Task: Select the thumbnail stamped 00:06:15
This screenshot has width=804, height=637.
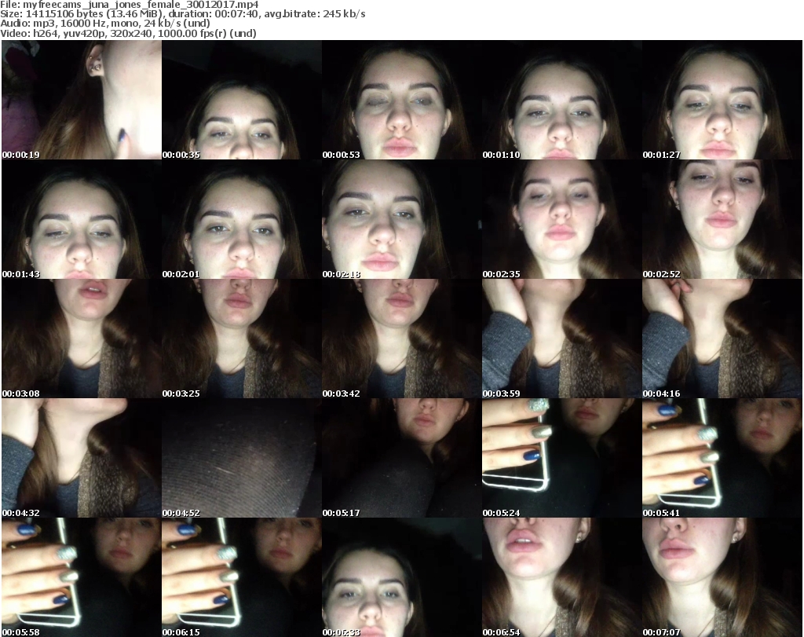Action: [x=242, y=577]
